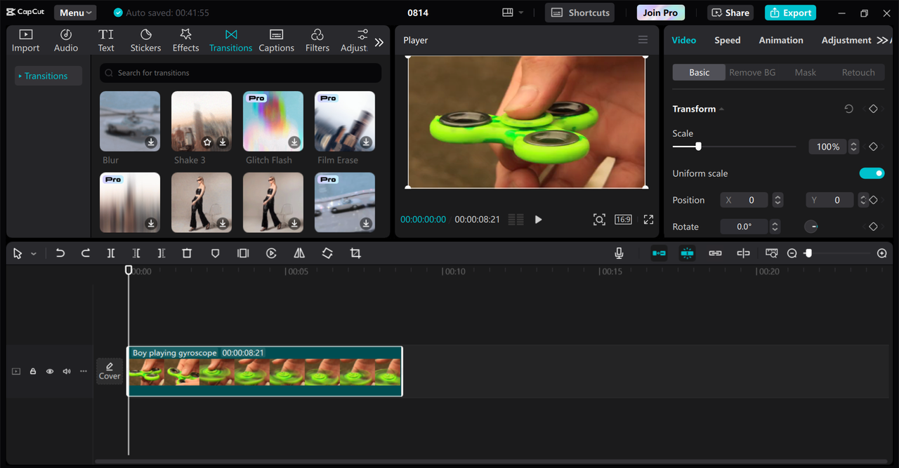Select the Mask sub-tab
The image size is (899, 468).
point(806,72)
